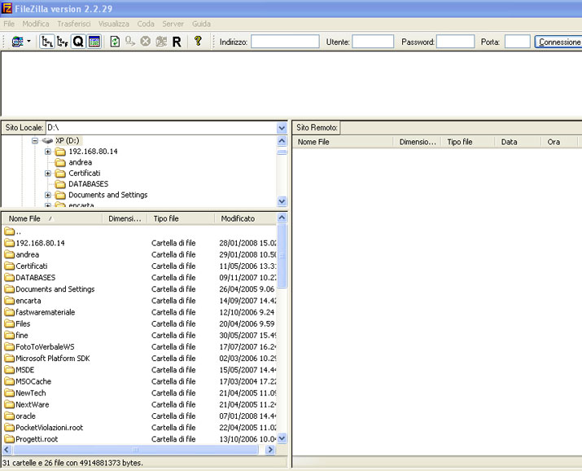Click the file list horizontal scrollbar thumb
The image size is (582, 471).
(135, 450)
